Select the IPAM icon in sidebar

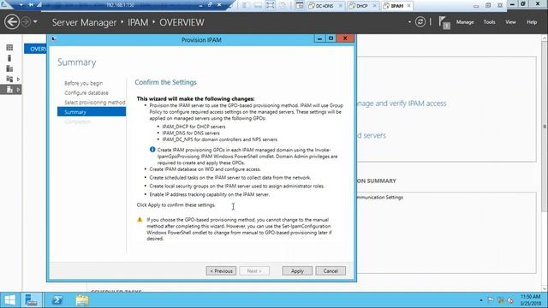point(9,90)
